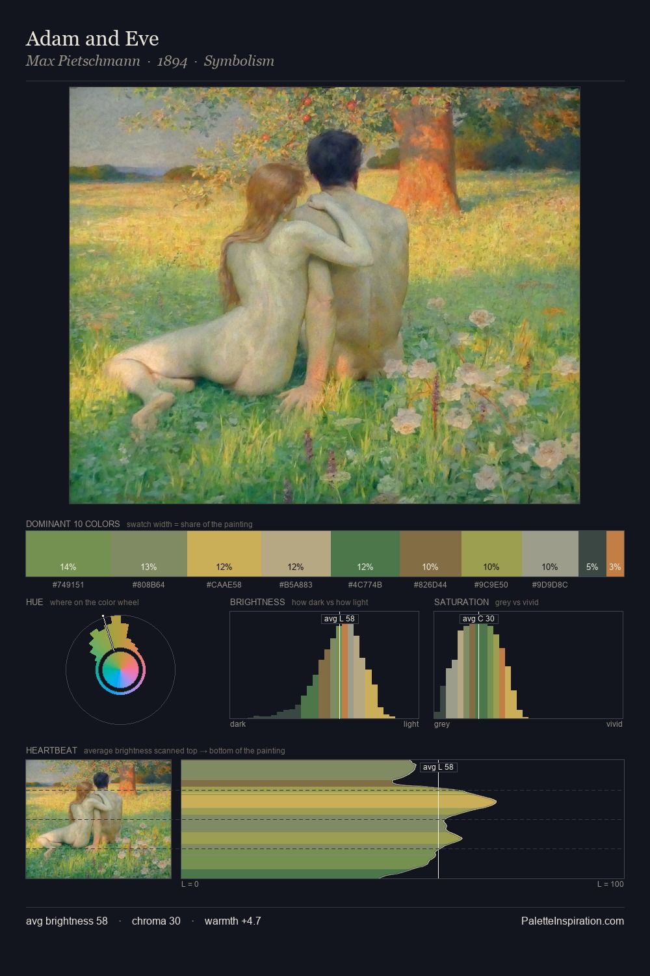Click the 'avg L 58' brightness histogram label

pyautogui.click(x=340, y=619)
